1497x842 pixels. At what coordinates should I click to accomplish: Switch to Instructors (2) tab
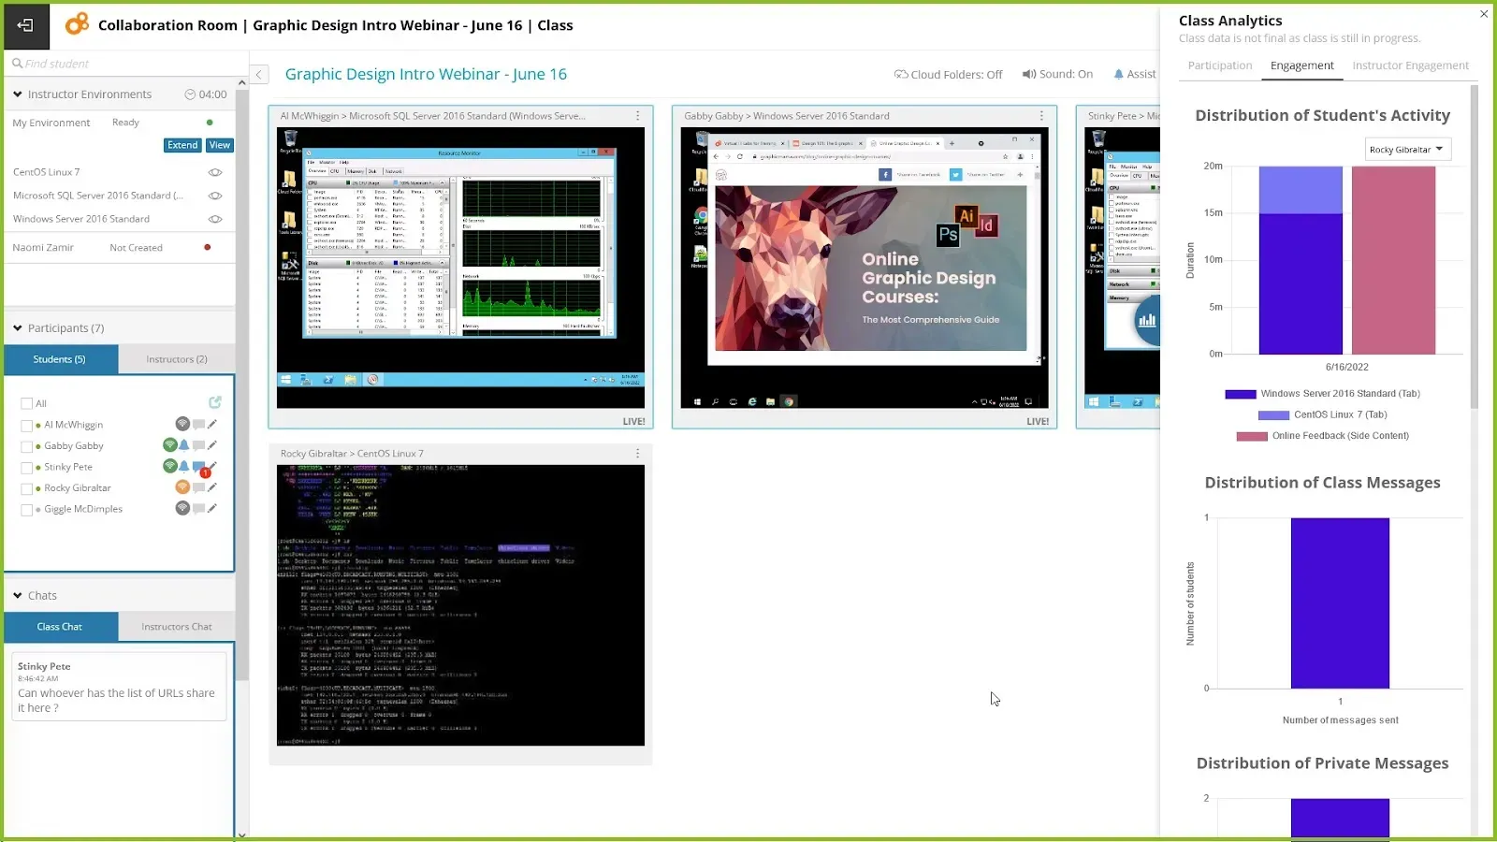(x=177, y=359)
